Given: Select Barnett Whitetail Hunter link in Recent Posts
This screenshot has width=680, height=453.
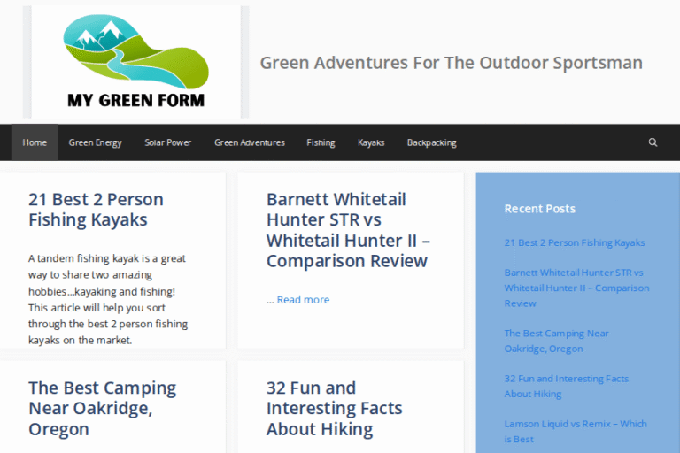Looking at the screenshot, I should click(x=576, y=288).
